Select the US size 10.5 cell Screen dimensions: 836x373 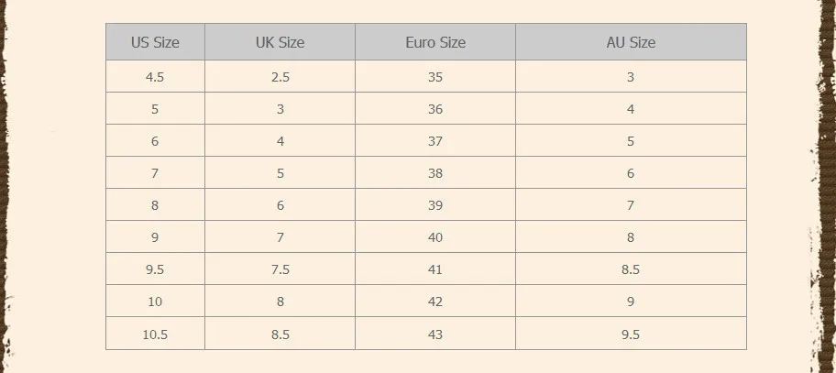[155, 335]
